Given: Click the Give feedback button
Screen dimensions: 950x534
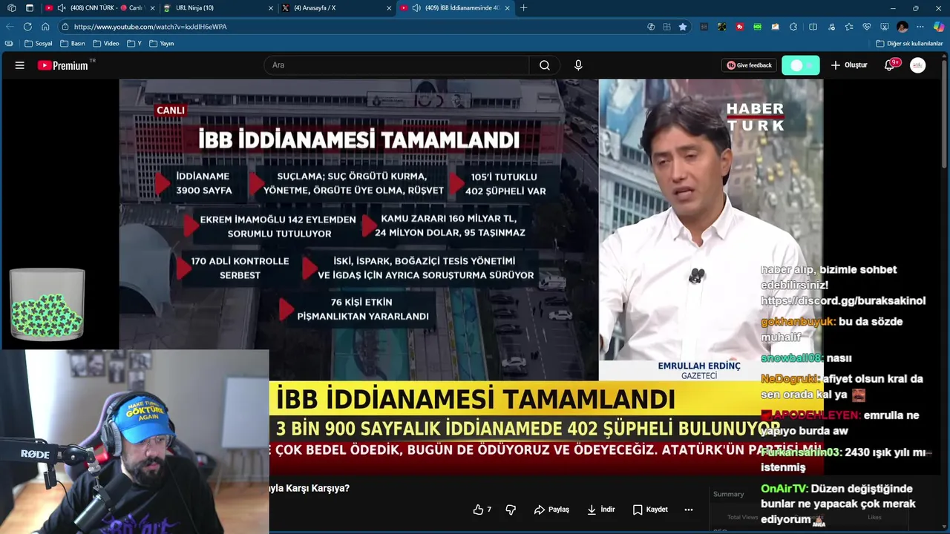Looking at the screenshot, I should click(x=750, y=65).
